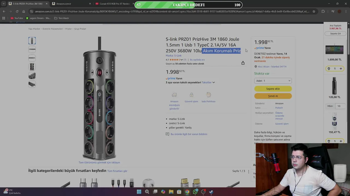The width and height of the screenshot is (350, 196).
Task: Open the Grup Prizler breadcrumb
Action: pos(80,29)
